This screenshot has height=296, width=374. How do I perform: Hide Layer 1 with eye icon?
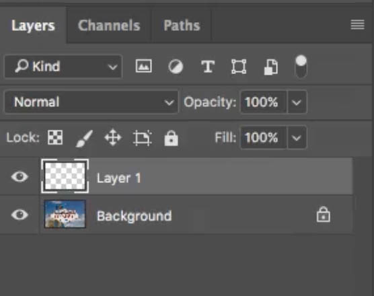(20, 177)
